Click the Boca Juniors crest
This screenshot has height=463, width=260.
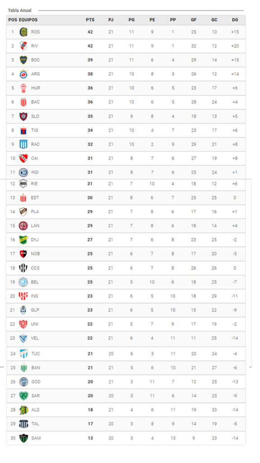tap(23, 60)
